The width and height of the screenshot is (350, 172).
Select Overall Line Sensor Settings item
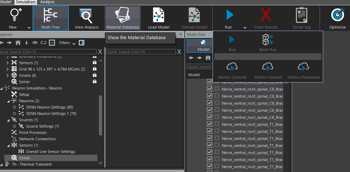[51, 152]
